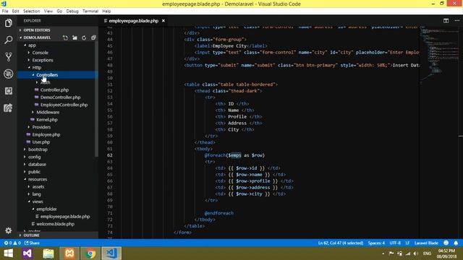The image size is (463, 260).
Task: Open File Explorer from taskbar
Action: coord(48,253)
